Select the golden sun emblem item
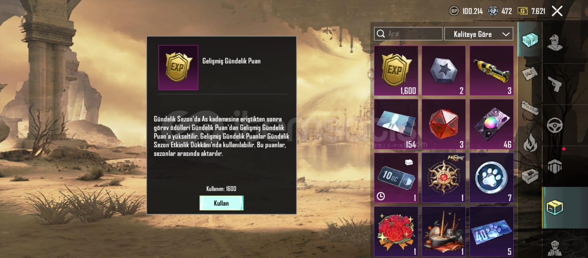Image resolution: width=588 pixels, height=258 pixels. pyautogui.click(x=444, y=178)
